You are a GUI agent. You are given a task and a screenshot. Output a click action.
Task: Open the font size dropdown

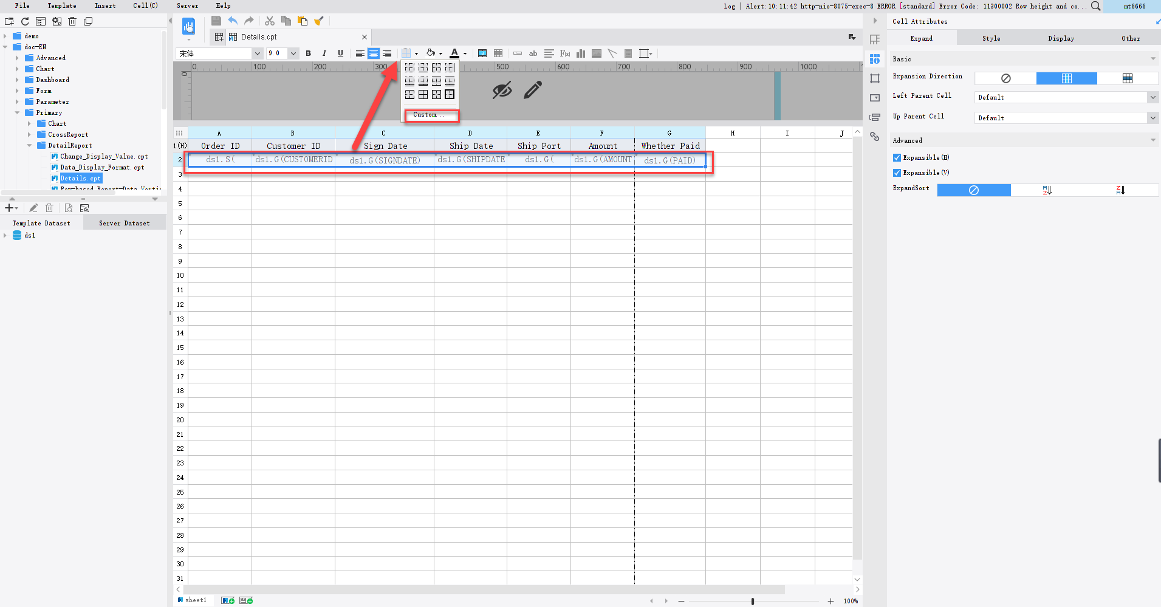(x=293, y=53)
